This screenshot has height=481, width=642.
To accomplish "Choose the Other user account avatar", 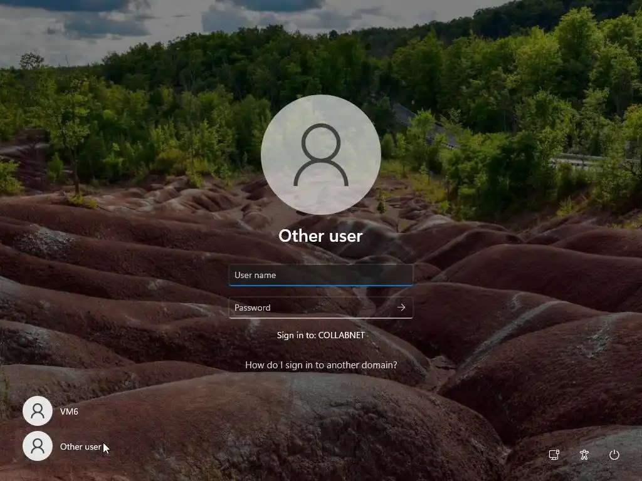I will tap(38, 446).
